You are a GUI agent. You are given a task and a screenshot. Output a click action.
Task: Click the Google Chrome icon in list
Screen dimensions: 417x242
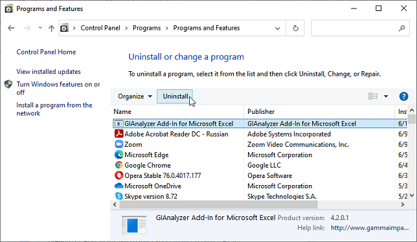coord(119,165)
